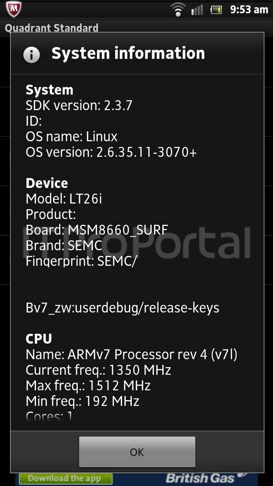Image resolution: width=273 pixels, height=486 pixels.
Task: Select the System information header text
Action: (129, 53)
